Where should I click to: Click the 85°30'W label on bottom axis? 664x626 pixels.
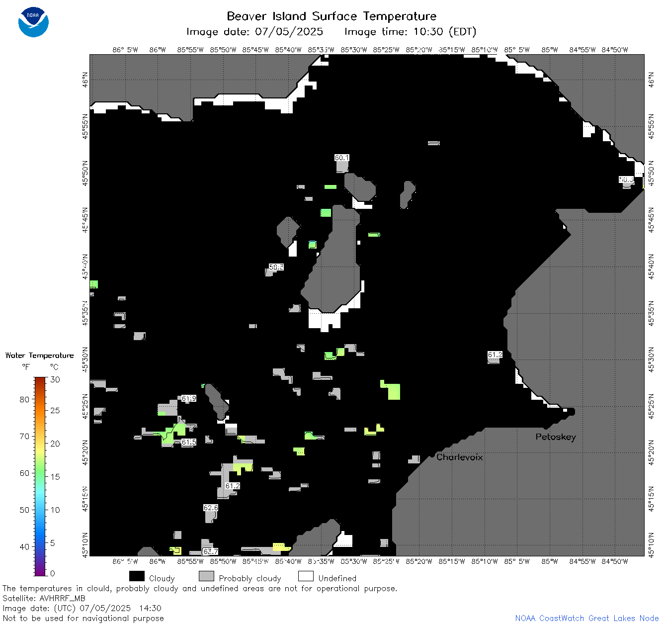pos(353,561)
